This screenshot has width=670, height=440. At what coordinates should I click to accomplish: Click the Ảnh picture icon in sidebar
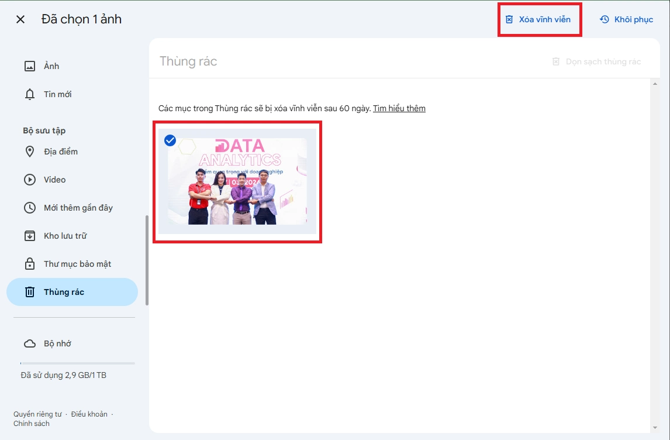point(30,66)
